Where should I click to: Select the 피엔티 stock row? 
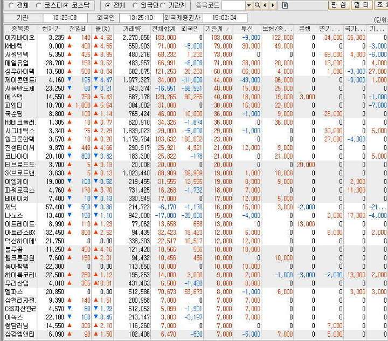click(x=196, y=105)
